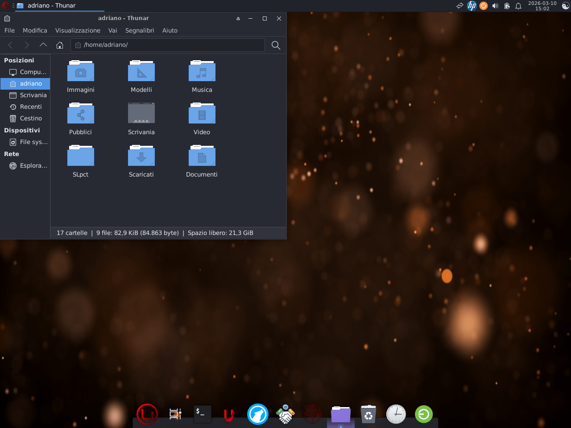The width and height of the screenshot is (571, 428).
Task: Go to home folder via toolbar icon
Action: (60, 45)
